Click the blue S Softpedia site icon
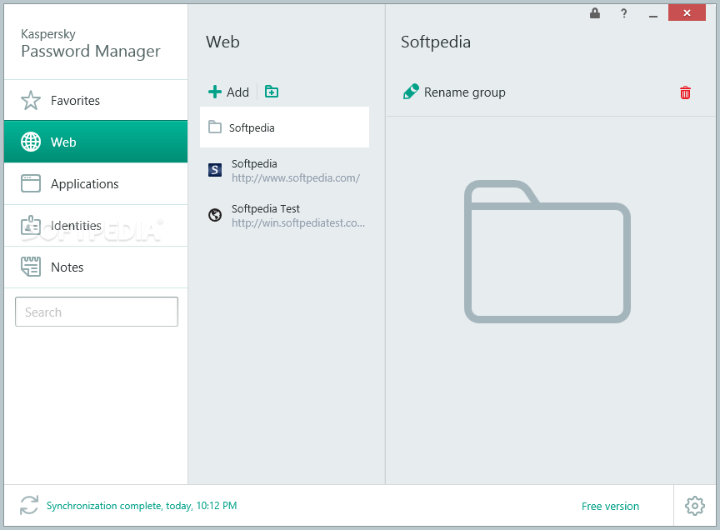This screenshot has width=720, height=530. click(x=215, y=170)
